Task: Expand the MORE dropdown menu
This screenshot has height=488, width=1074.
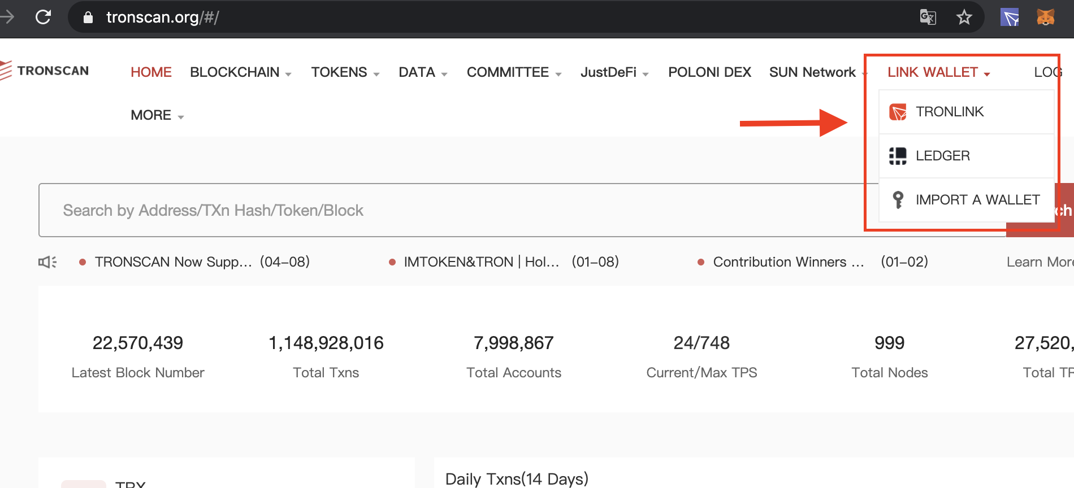Action: [x=157, y=115]
